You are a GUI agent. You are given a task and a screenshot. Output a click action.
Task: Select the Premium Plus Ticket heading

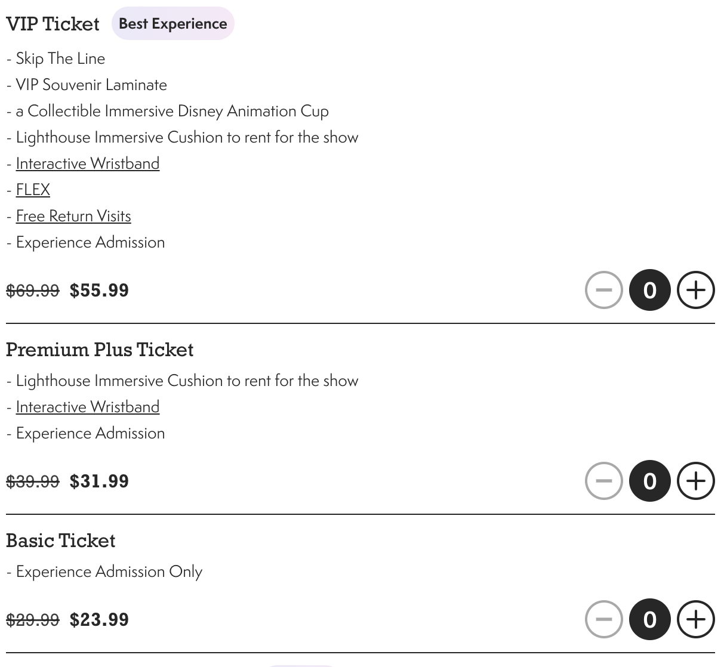coord(100,350)
